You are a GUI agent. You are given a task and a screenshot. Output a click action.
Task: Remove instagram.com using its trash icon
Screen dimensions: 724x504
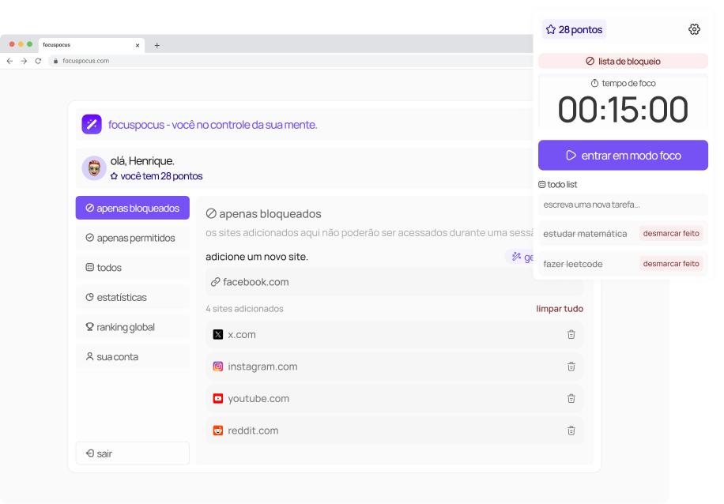pyautogui.click(x=571, y=367)
